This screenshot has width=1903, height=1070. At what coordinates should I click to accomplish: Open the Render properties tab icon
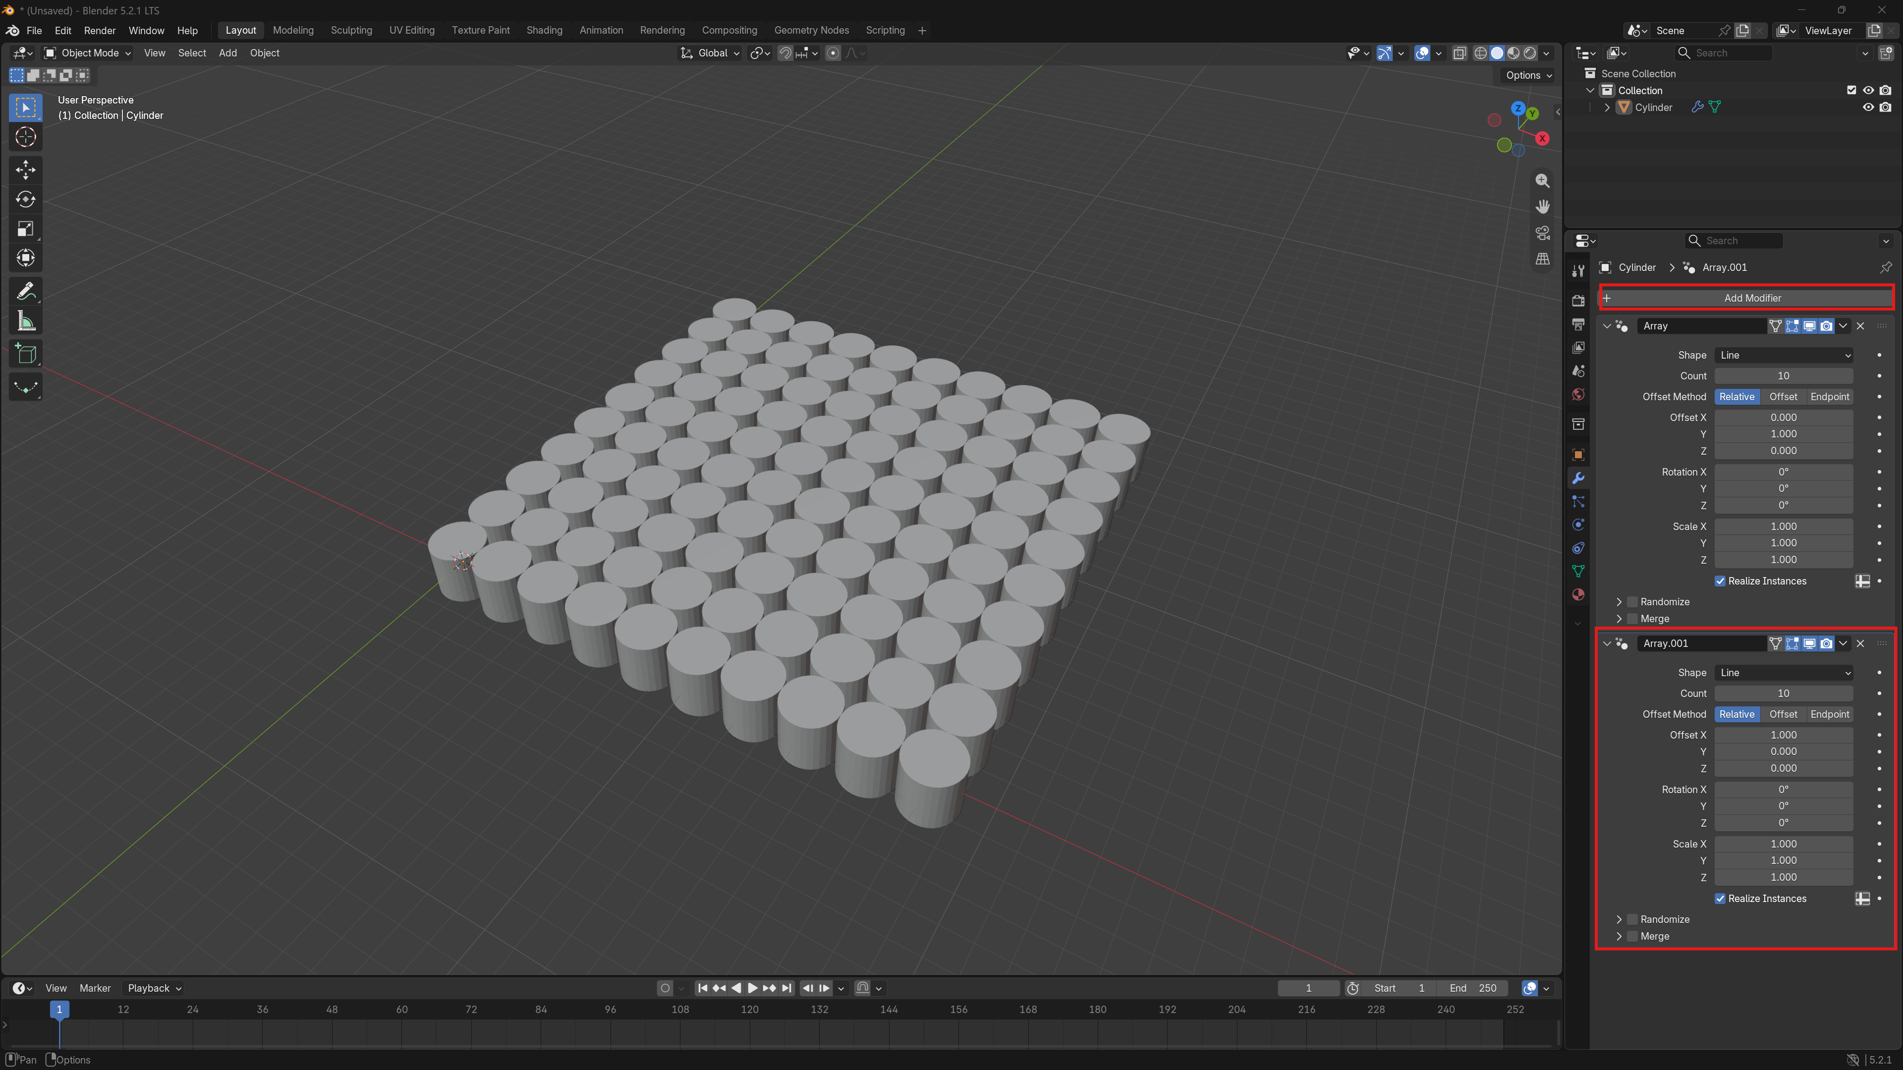pyautogui.click(x=1578, y=301)
